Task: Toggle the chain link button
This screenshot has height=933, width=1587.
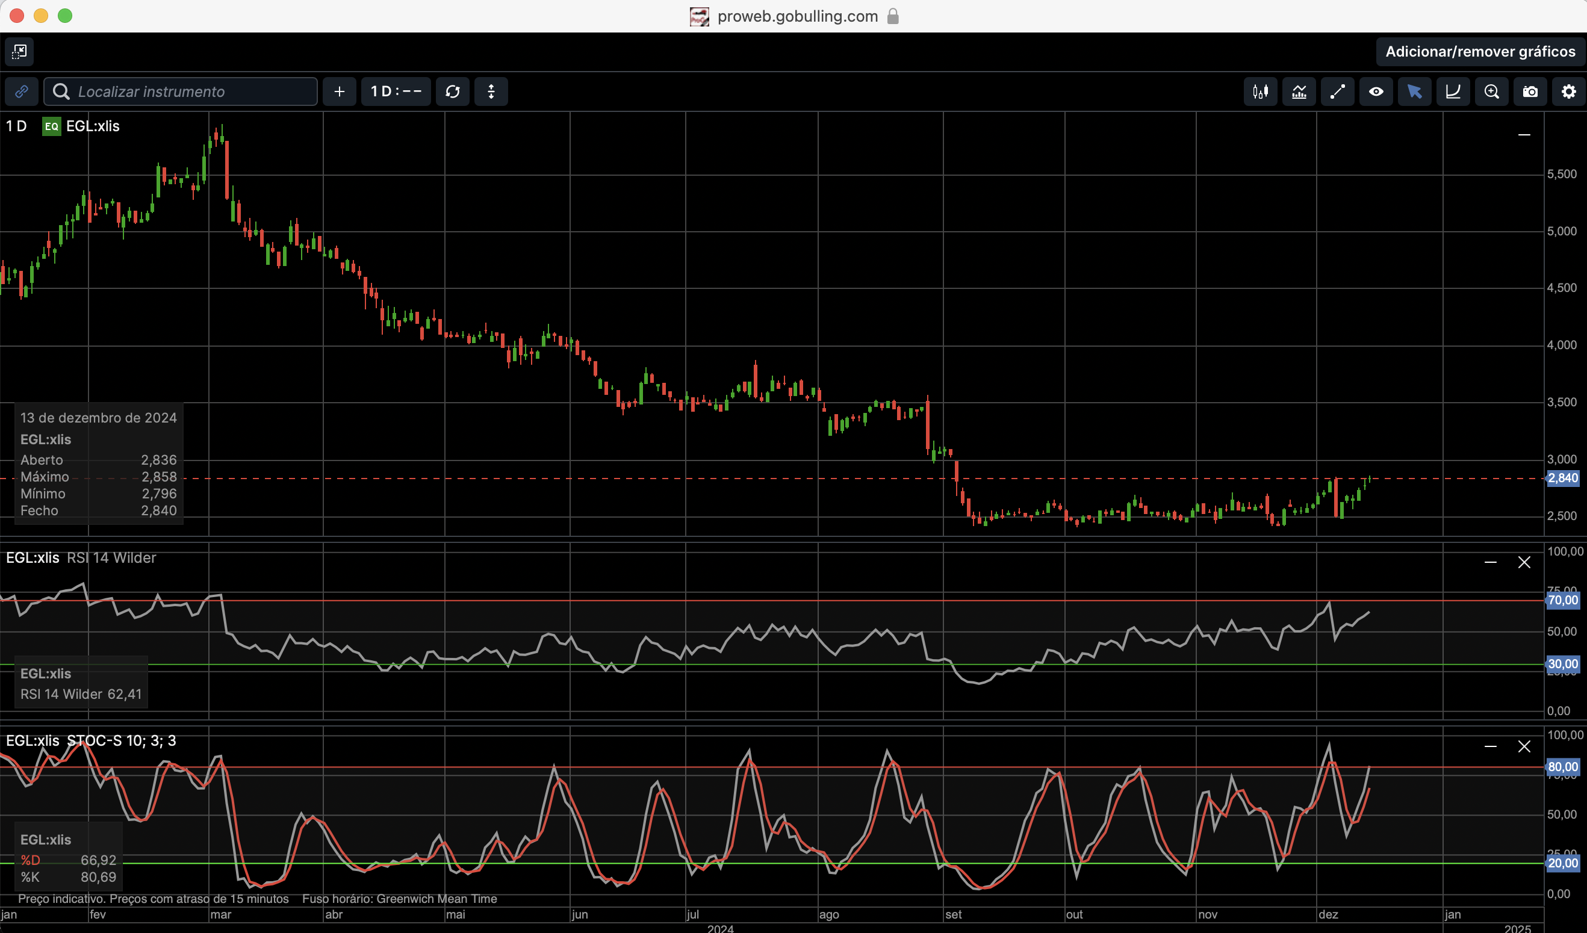Action: tap(22, 92)
